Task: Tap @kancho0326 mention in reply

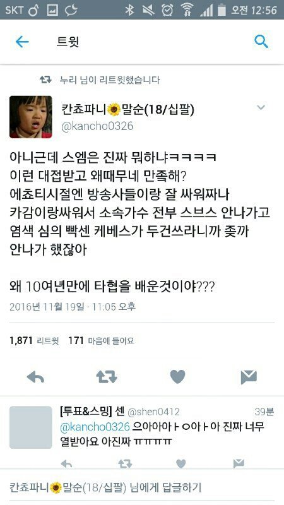Action: (x=95, y=427)
